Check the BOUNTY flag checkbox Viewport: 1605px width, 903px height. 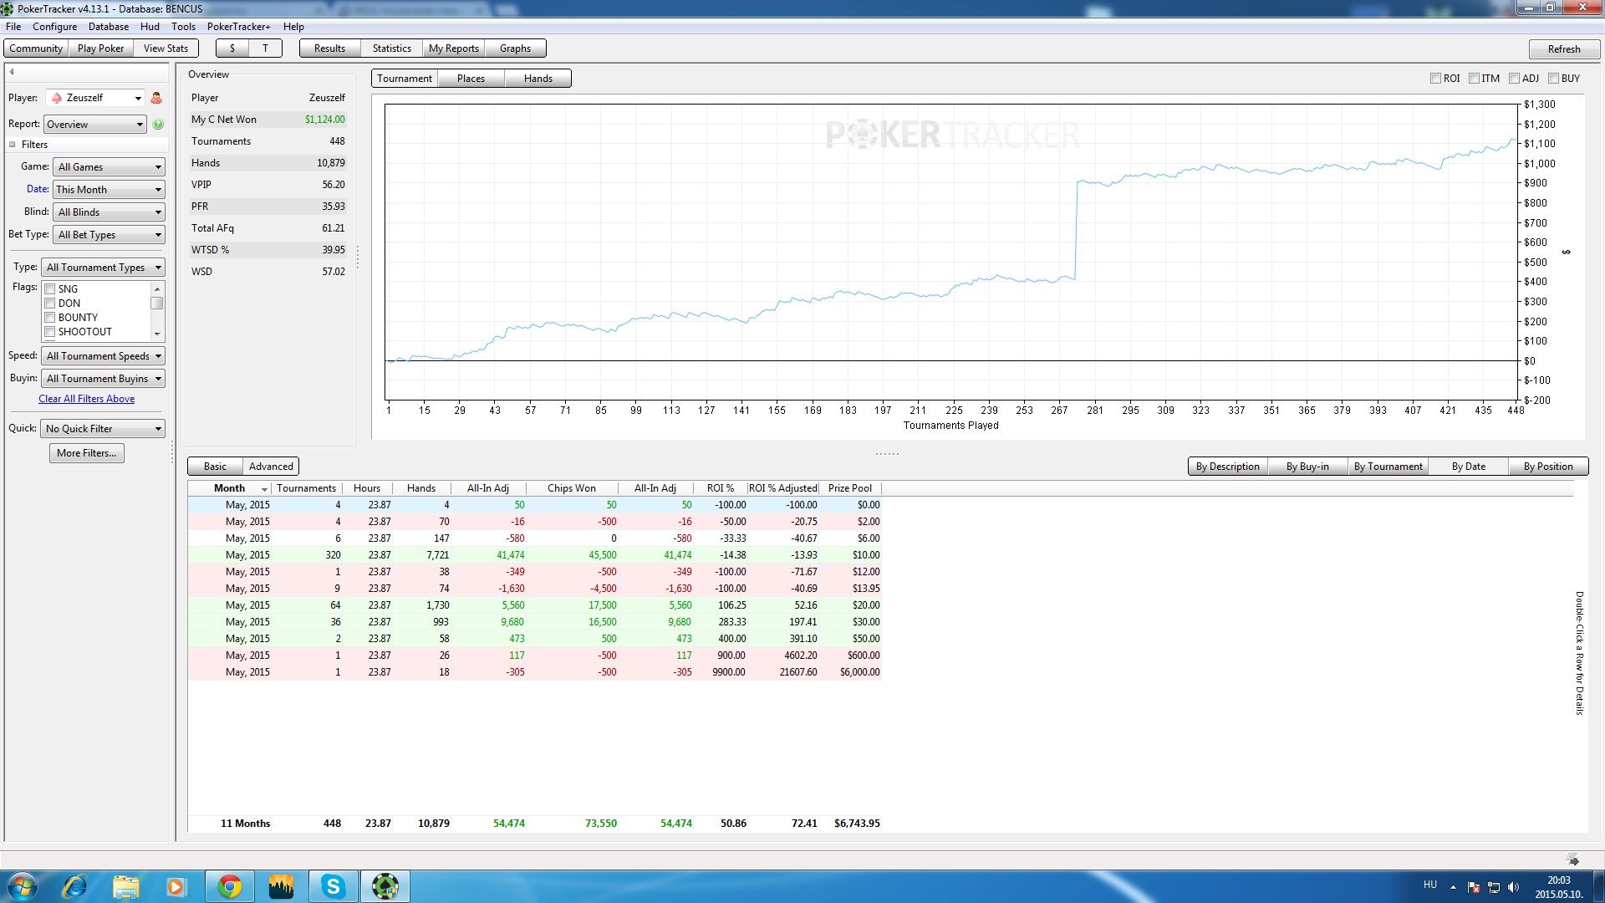click(50, 318)
